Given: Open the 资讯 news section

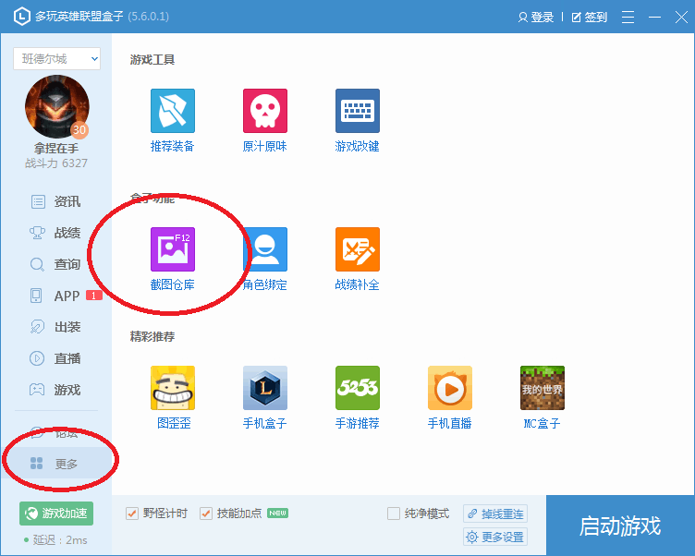Looking at the screenshot, I should (x=55, y=201).
